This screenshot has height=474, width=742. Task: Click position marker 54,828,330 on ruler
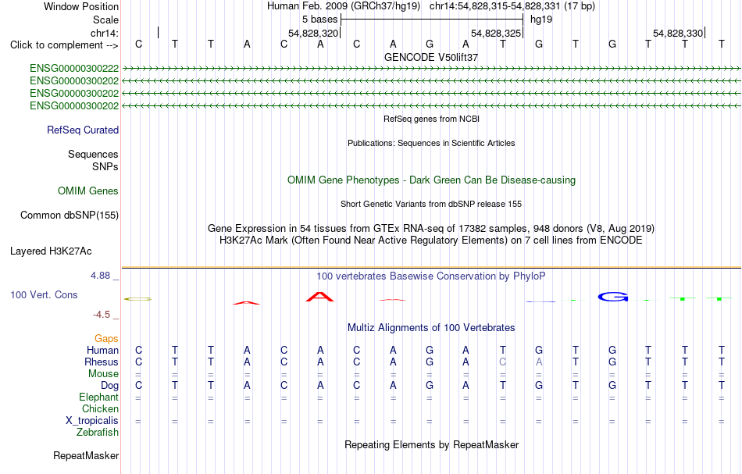click(678, 33)
